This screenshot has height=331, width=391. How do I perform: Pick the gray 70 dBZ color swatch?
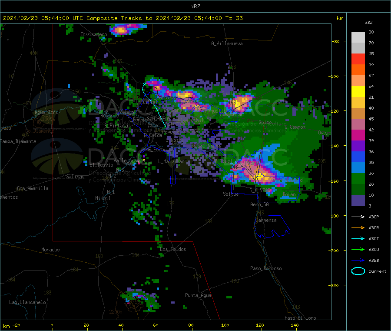coord(358,37)
